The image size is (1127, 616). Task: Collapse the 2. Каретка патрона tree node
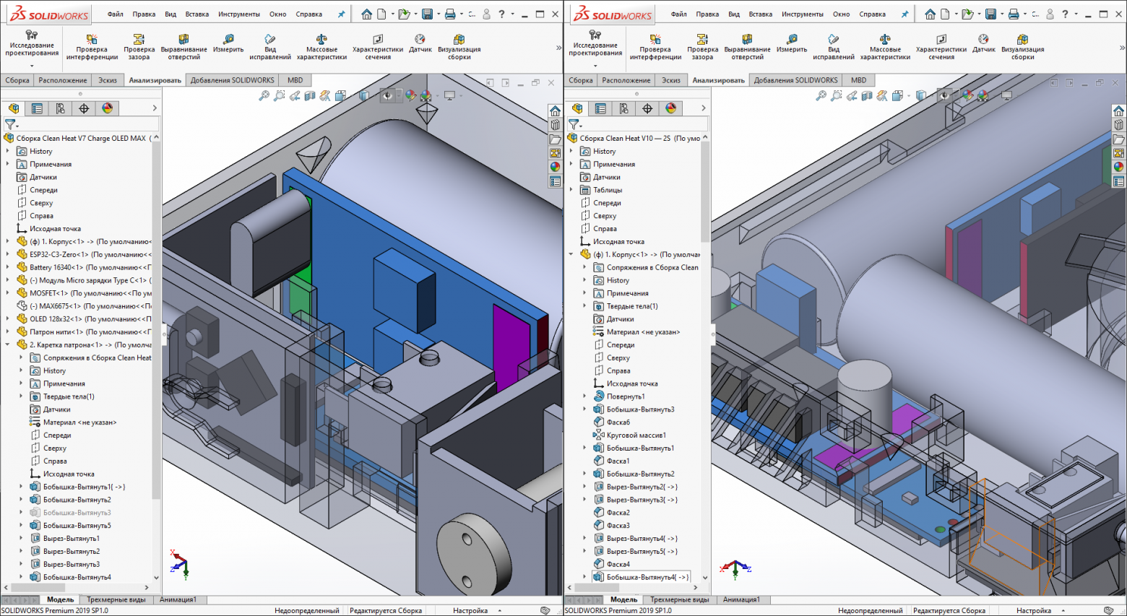point(8,345)
